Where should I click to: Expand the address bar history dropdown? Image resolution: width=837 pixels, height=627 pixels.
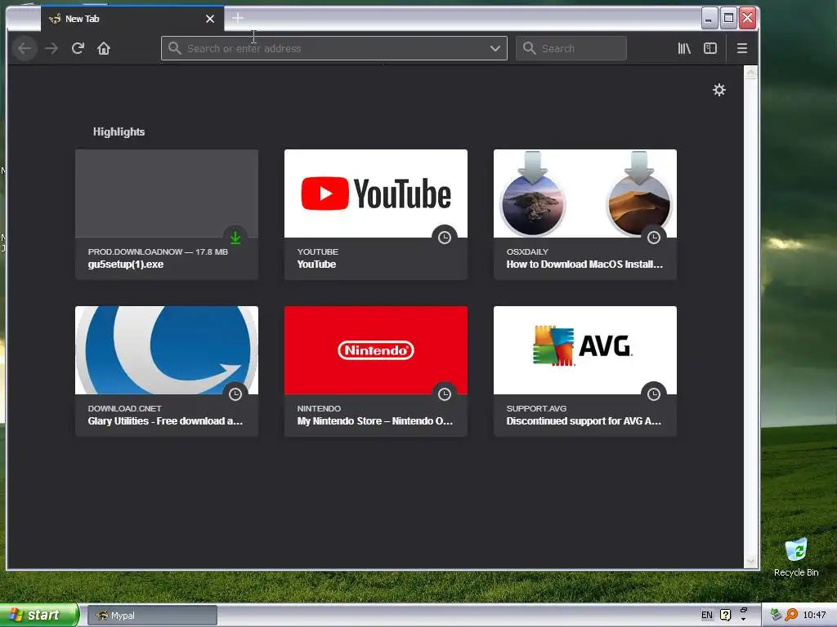(495, 48)
